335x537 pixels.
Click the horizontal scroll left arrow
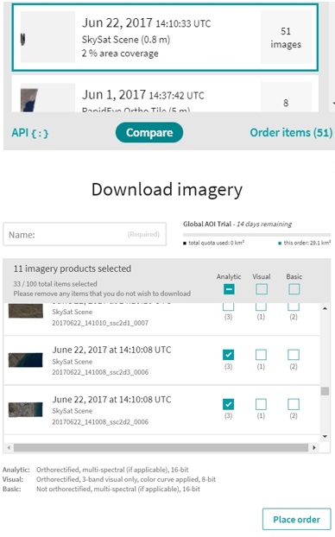click(x=9, y=447)
